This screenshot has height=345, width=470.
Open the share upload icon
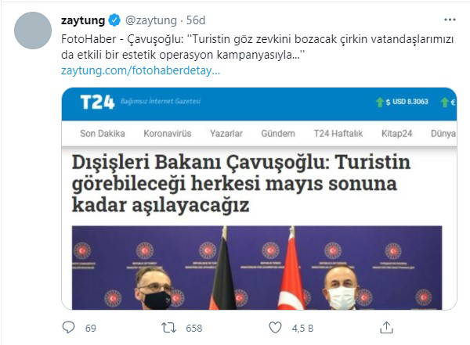click(x=386, y=327)
